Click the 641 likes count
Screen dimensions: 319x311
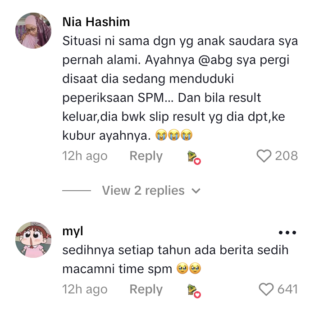tap(287, 289)
